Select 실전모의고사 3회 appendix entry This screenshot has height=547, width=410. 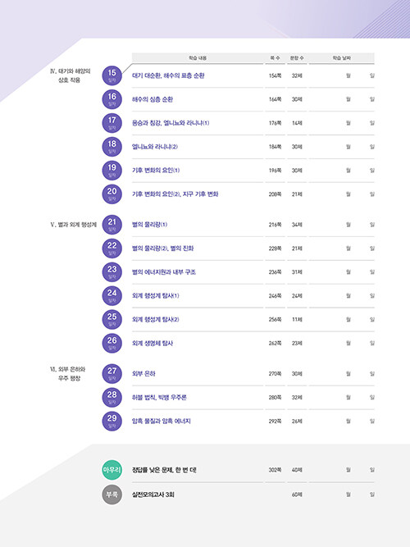153,495
